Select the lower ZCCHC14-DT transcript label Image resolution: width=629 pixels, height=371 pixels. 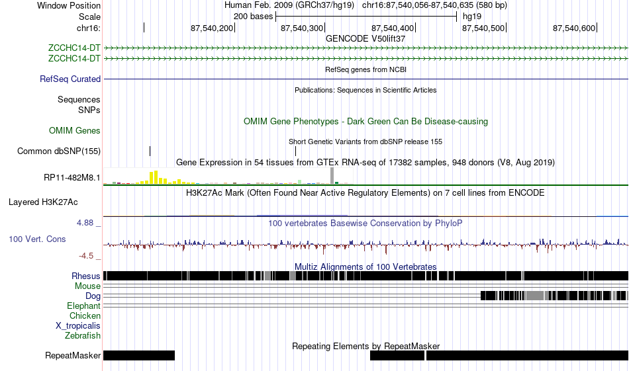click(74, 58)
